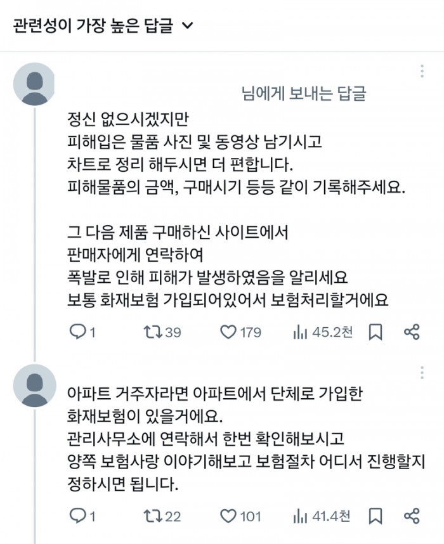Share the first reply
Viewport: 444px width, 544px height.
tap(412, 332)
